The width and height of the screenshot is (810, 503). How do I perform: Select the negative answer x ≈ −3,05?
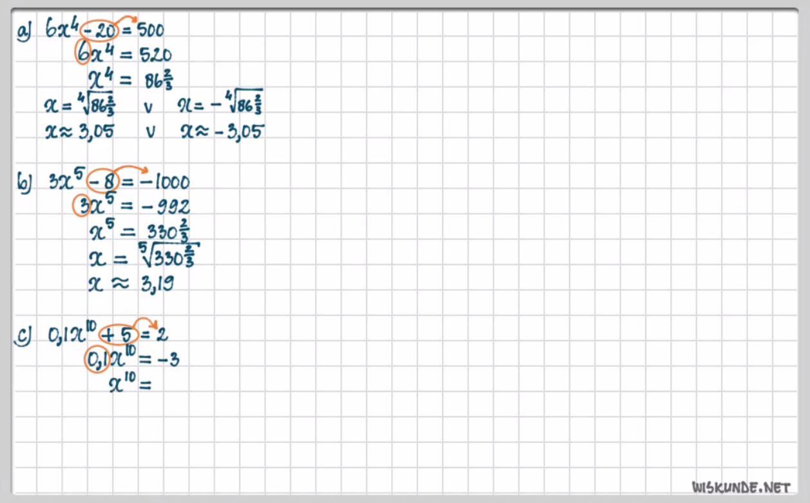pos(222,132)
